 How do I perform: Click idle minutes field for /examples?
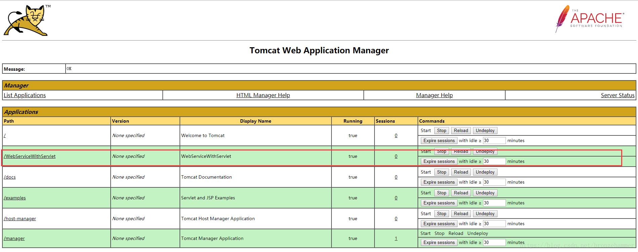494,203
